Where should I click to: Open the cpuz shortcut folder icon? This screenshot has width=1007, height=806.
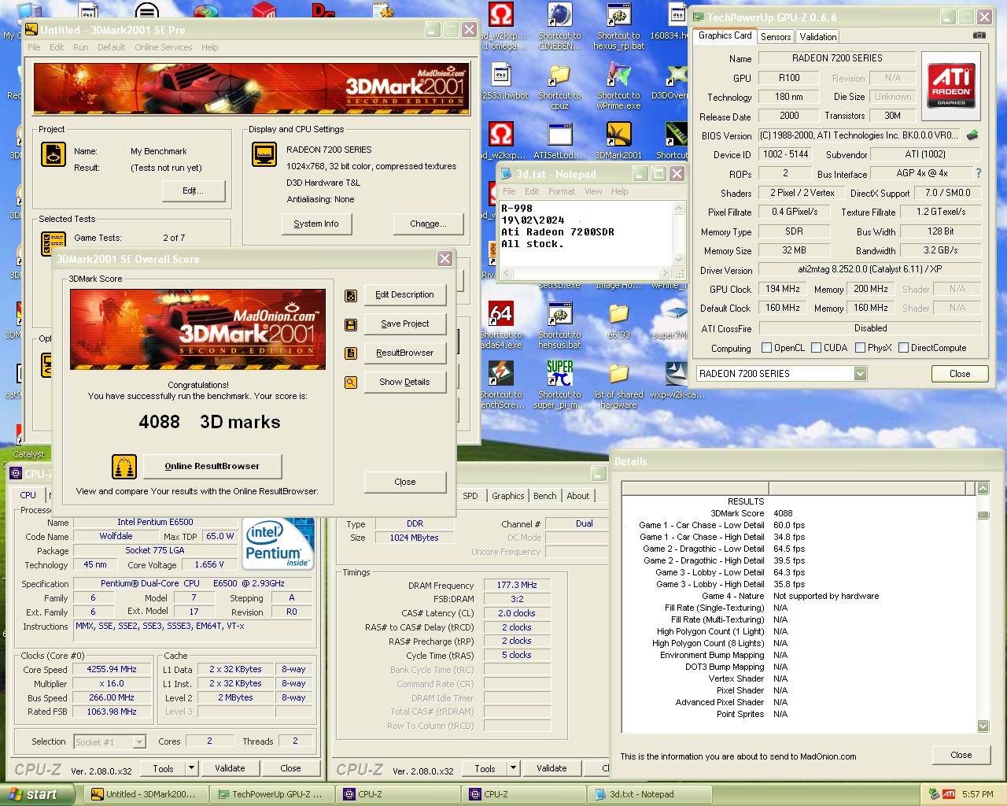559,75
